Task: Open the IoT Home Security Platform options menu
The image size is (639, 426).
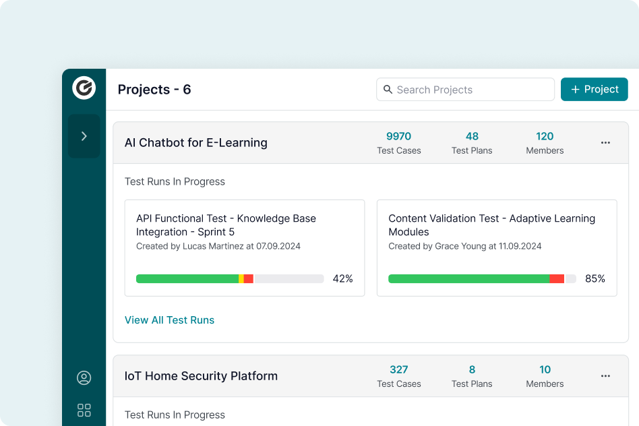Action: click(605, 376)
